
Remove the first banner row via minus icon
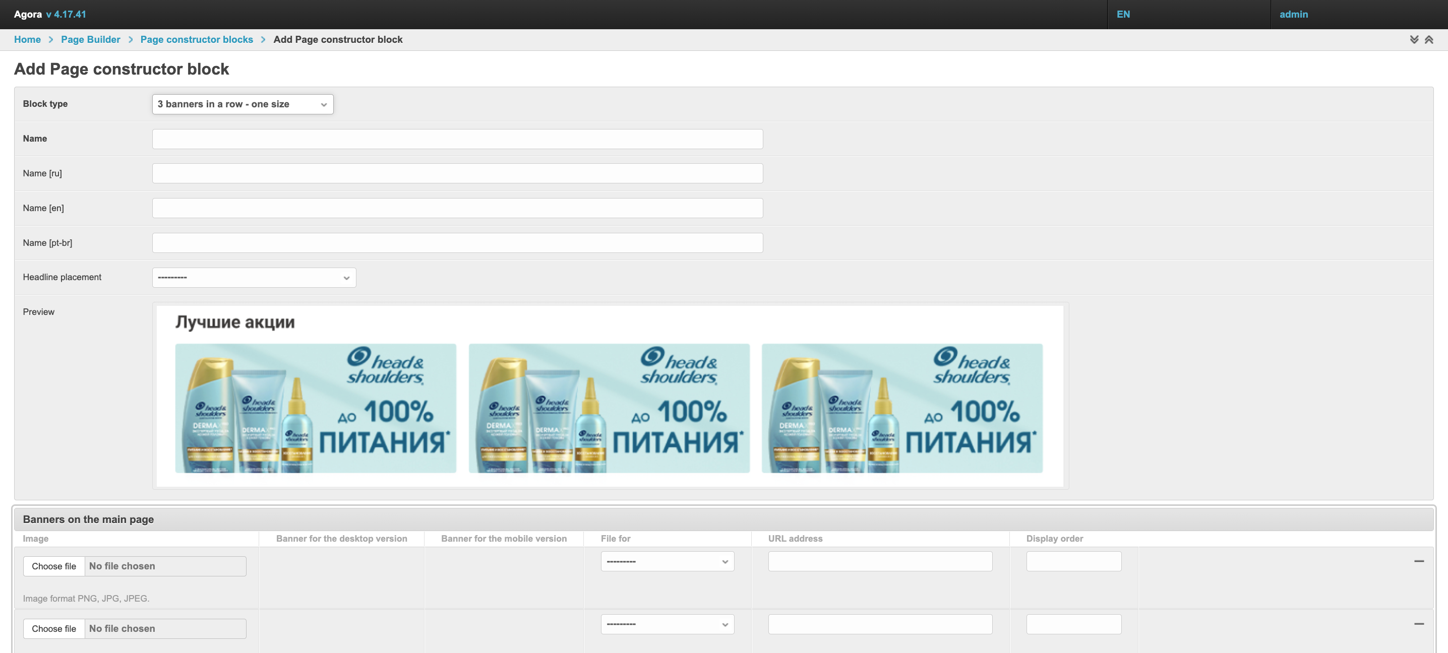tap(1418, 561)
